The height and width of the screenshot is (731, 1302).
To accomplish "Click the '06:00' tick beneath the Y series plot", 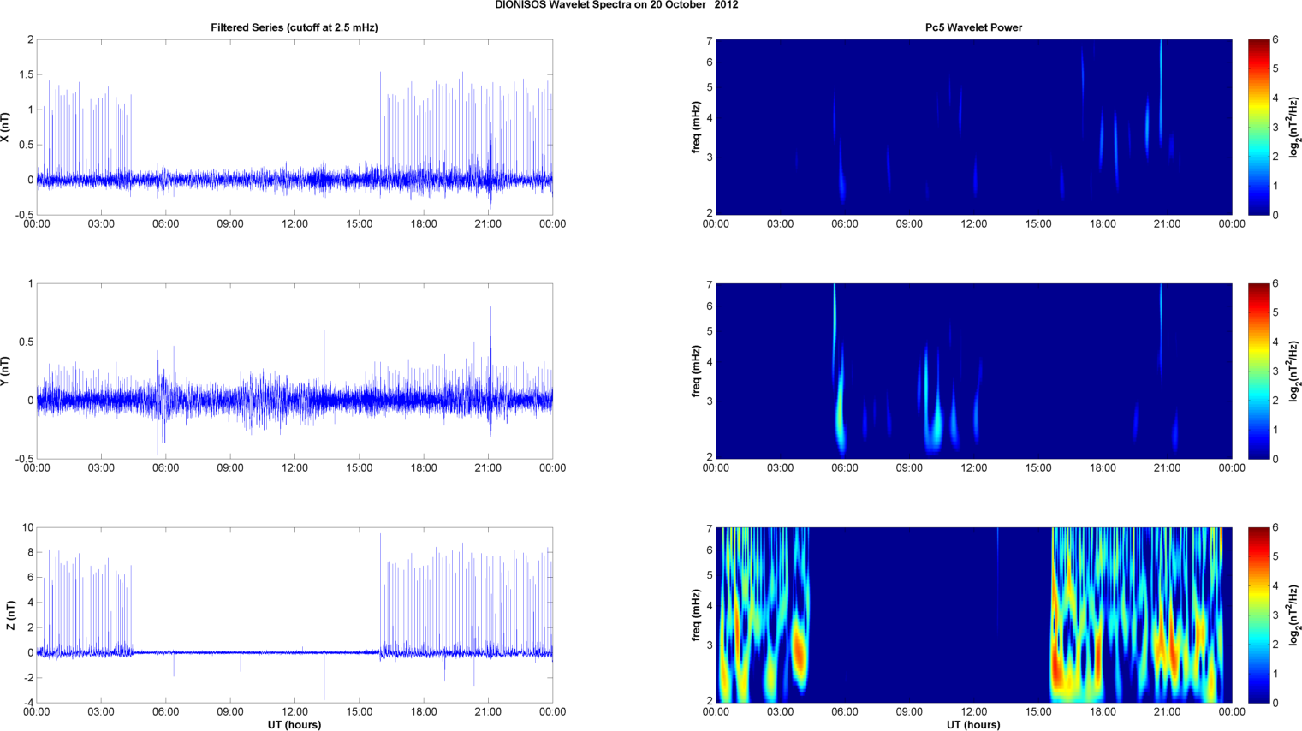I will 166,468.
